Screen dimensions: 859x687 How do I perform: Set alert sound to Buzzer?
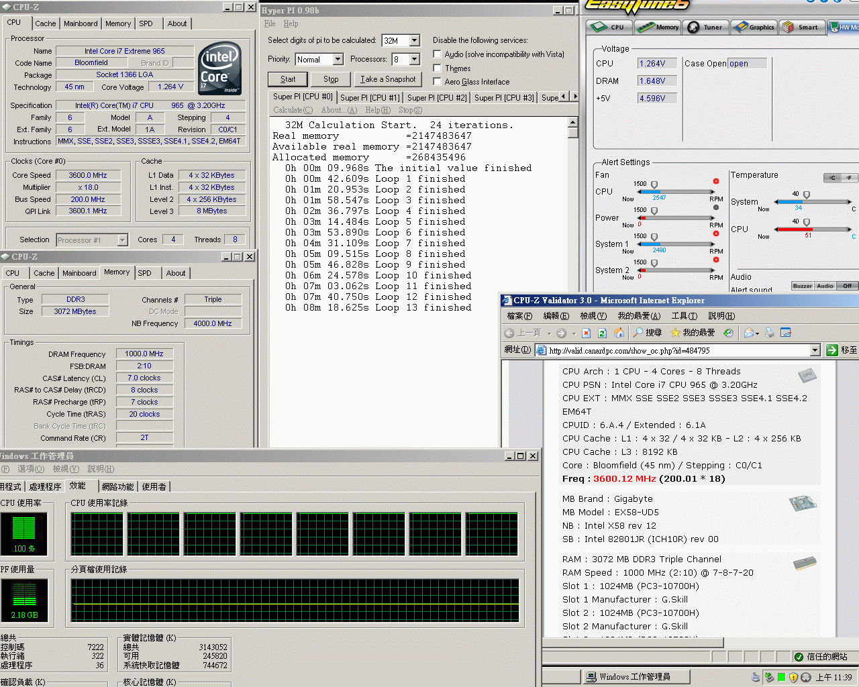coord(803,286)
